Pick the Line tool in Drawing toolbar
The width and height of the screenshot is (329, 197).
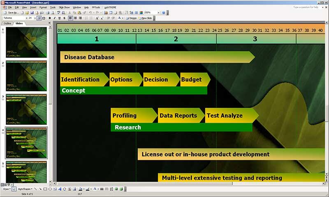click(35, 189)
